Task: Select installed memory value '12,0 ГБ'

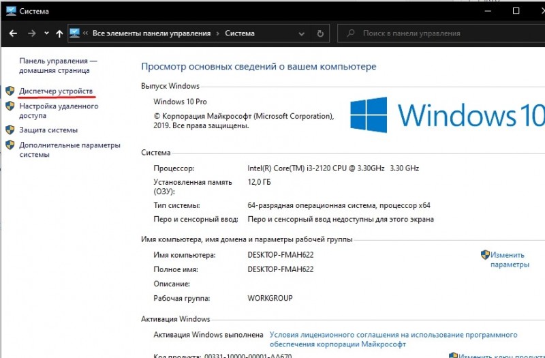Action: tap(259, 182)
